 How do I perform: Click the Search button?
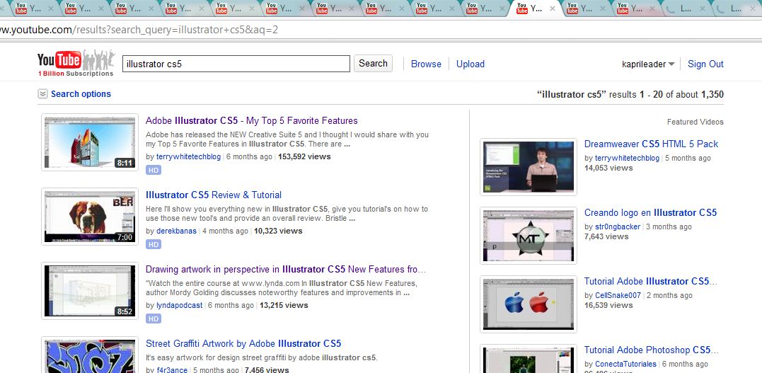374,63
